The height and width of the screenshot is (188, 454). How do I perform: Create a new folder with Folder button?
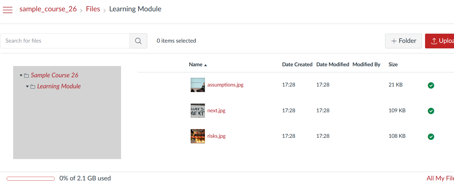pyautogui.click(x=403, y=41)
